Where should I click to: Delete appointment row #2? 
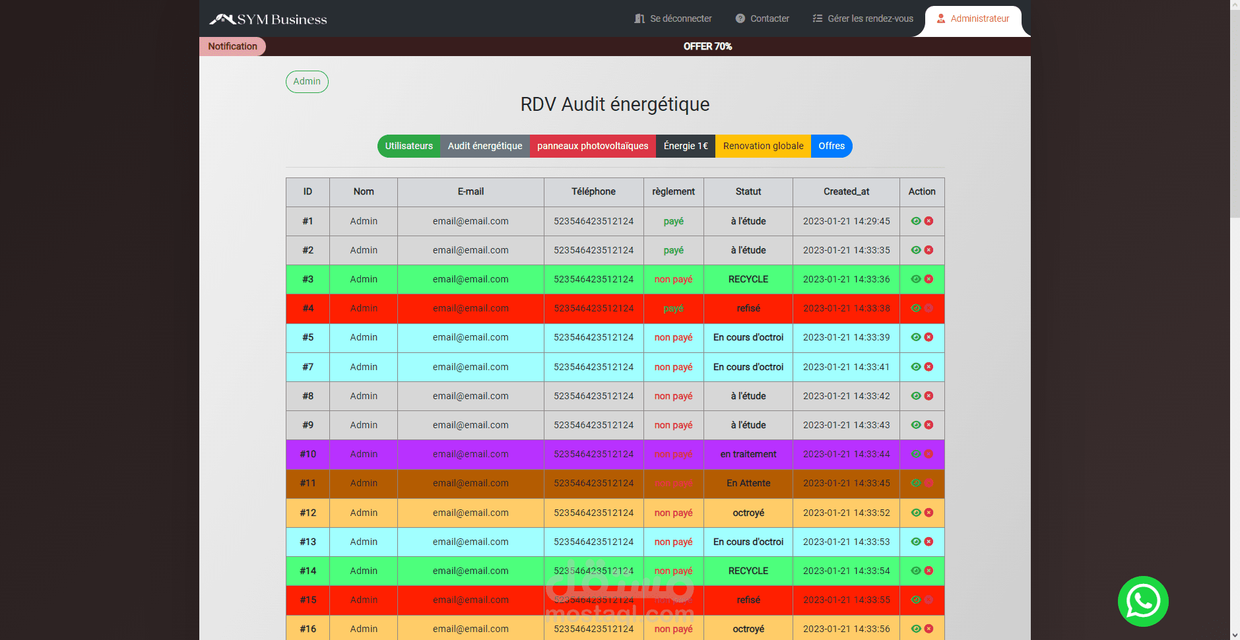tap(929, 250)
